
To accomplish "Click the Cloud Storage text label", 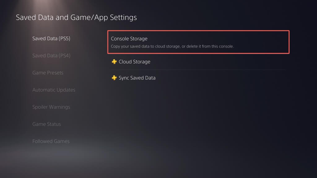I will 134,62.
